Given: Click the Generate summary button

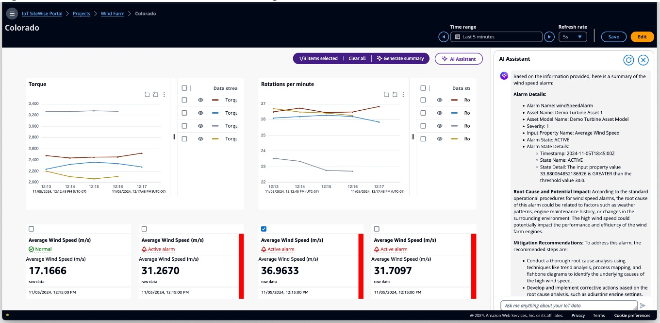Looking at the screenshot, I should (400, 59).
